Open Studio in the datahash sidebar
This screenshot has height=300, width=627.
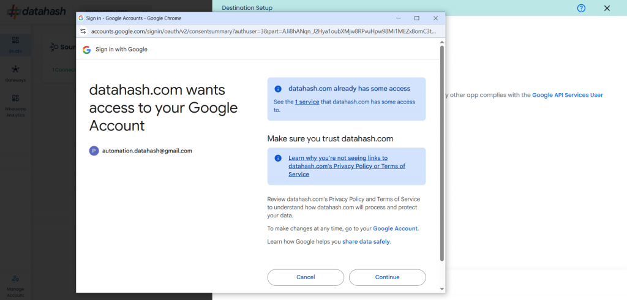(15, 45)
